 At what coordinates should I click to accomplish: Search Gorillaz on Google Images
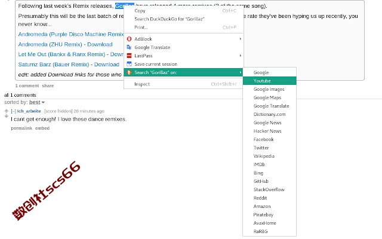(x=270, y=89)
